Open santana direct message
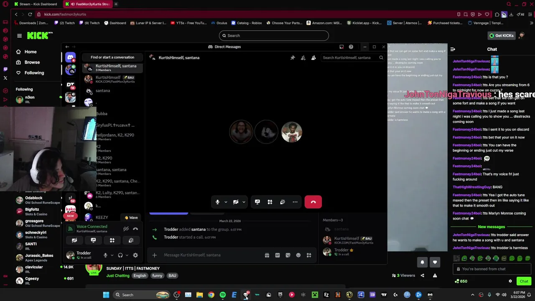The width and height of the screenshot is (535, 301). (x=113, y=91)
